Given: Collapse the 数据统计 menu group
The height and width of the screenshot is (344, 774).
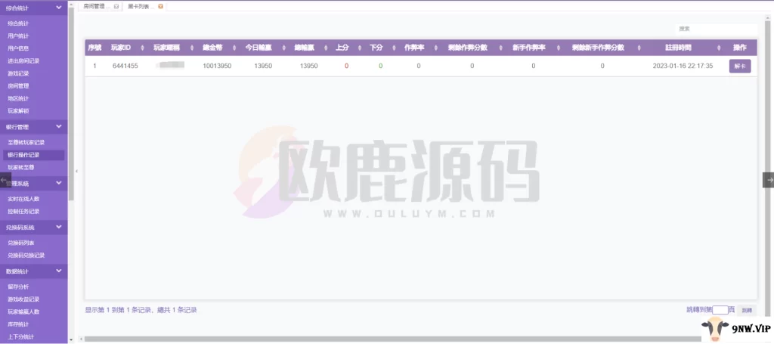Looking at the screenshot, I should pos(59,271).
